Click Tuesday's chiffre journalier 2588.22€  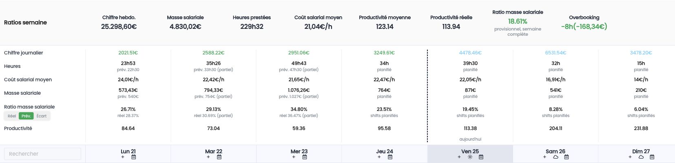click(214, 53)
